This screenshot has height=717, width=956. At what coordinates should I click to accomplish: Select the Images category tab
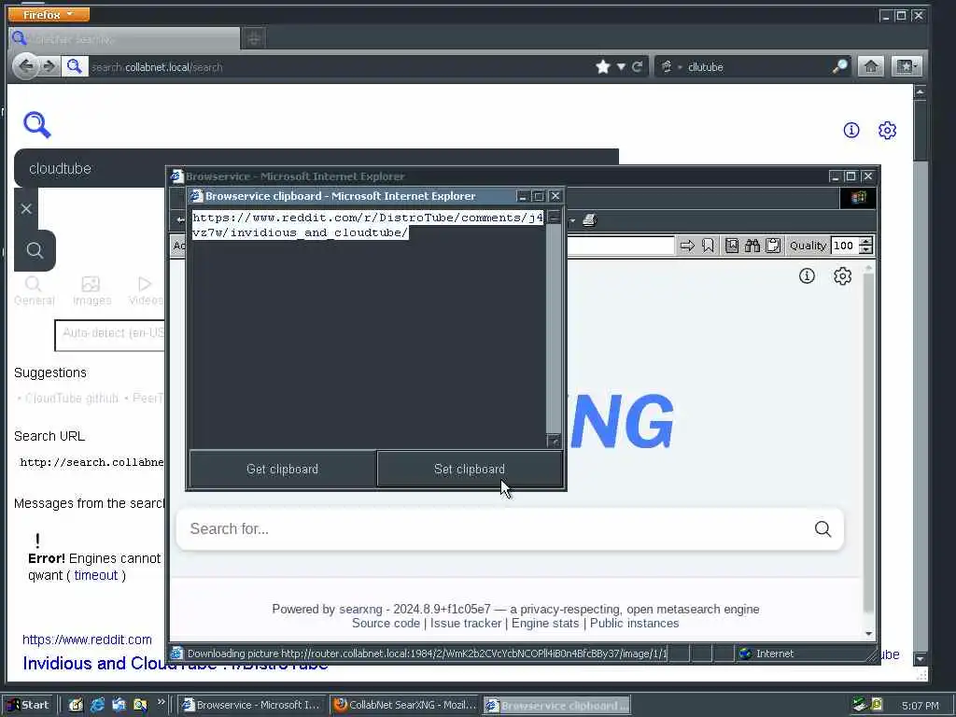click(x=91, y=291)
